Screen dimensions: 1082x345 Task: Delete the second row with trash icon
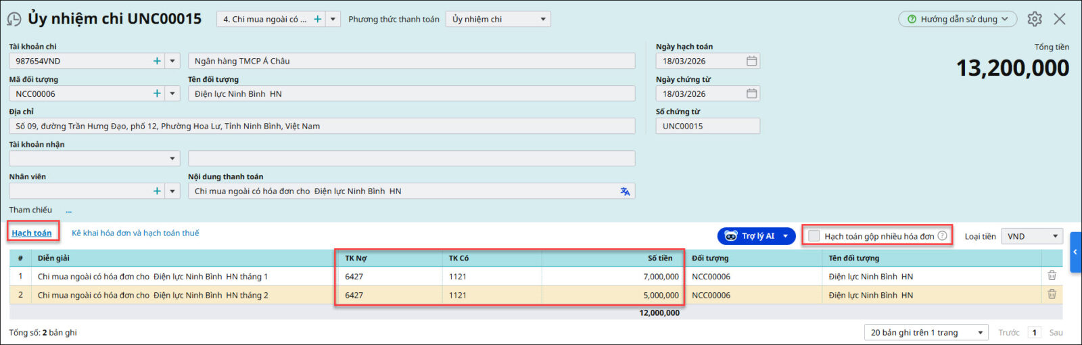[x=1052, y=294]
